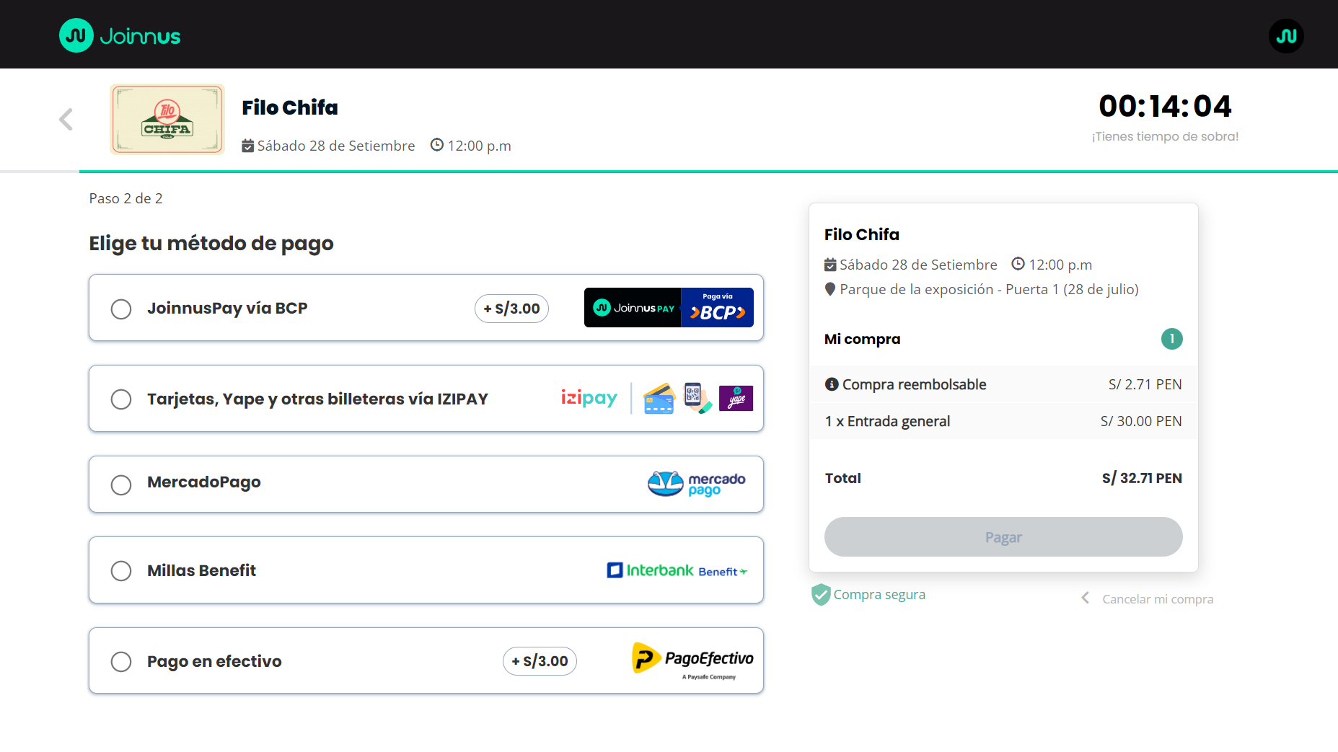The width and height of the screenshot is (1338, 752).
Task: Choose Pago en efectivo radio option
Action: 121,662
